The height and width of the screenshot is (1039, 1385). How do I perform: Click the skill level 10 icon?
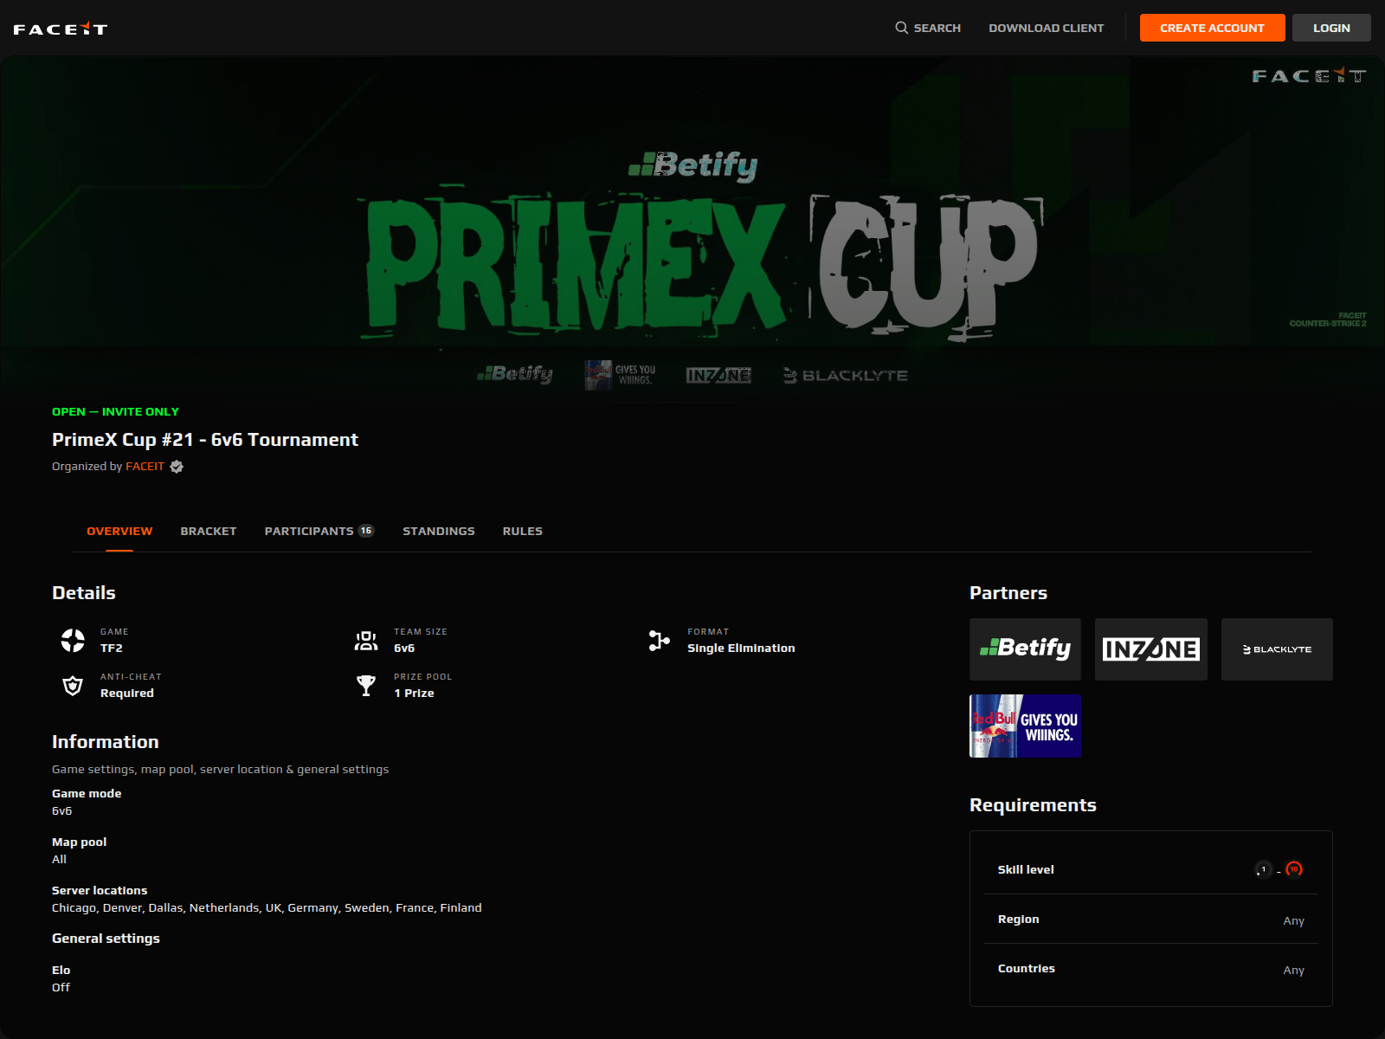pos(1294,869)
